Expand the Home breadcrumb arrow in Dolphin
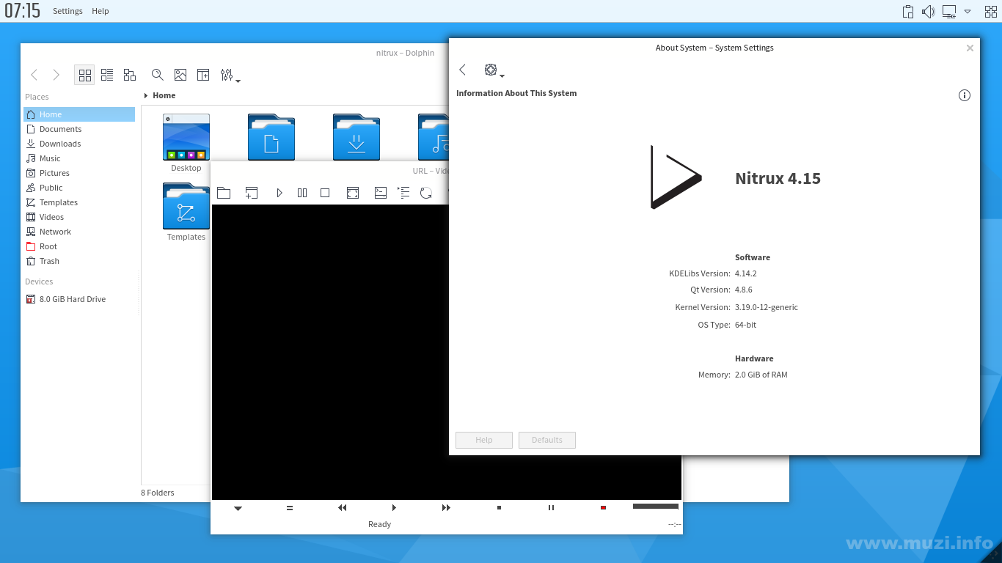The height and width of the screenshot is (563, 1002). [x=146, y=95]
